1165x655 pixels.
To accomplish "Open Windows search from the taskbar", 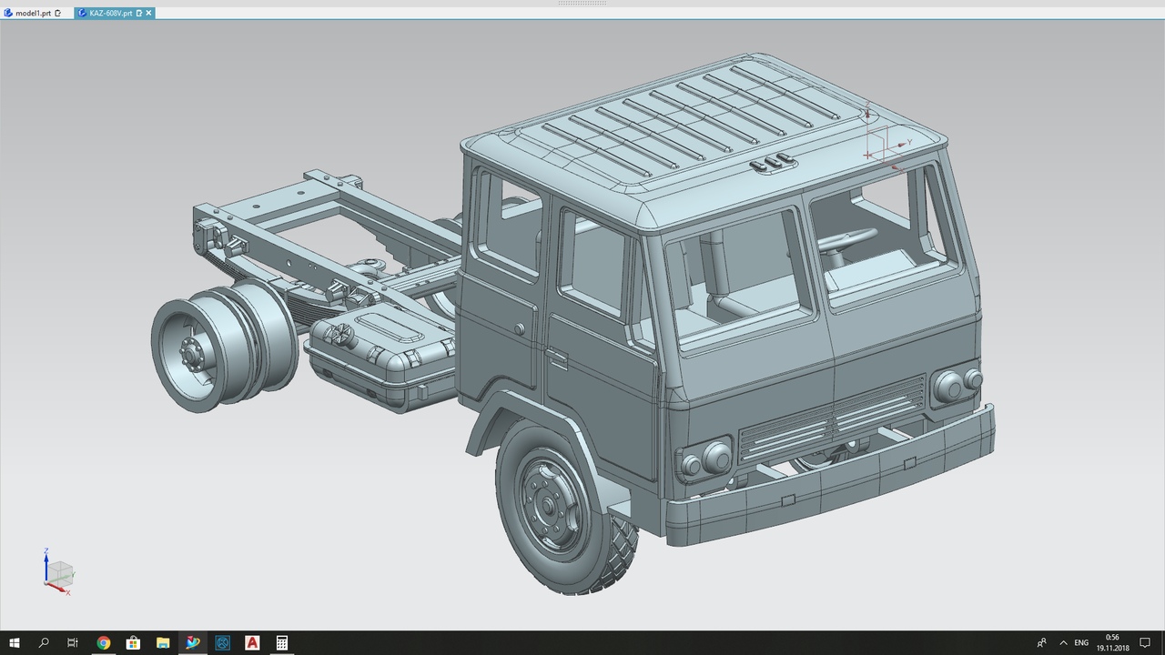I will coord(44,642).
